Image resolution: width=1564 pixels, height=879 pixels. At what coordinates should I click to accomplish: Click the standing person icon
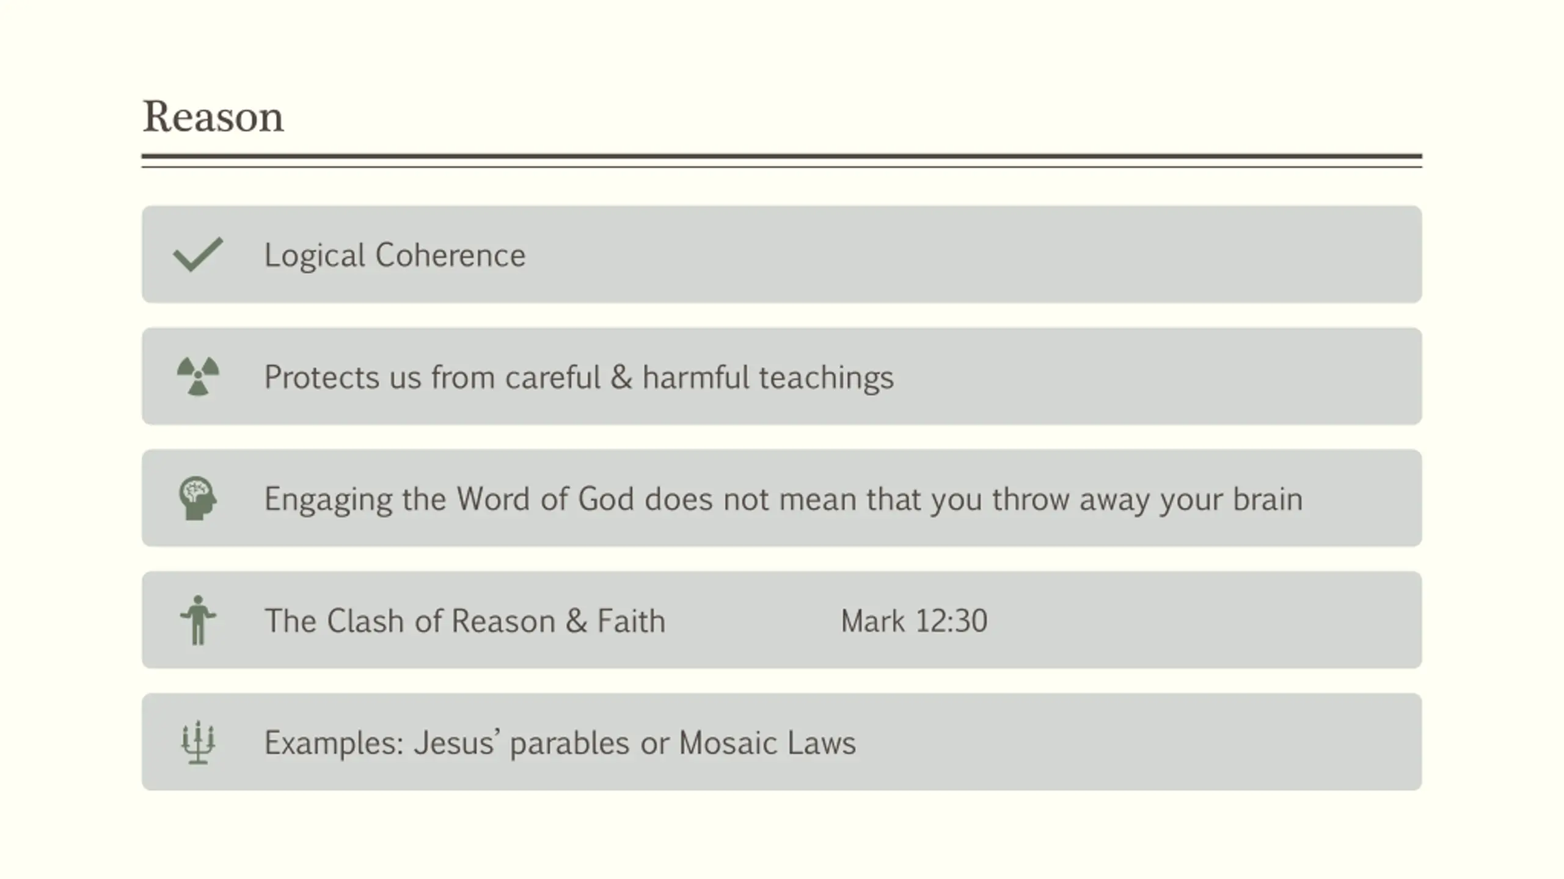pyautogui.click(x=198, y=620)
